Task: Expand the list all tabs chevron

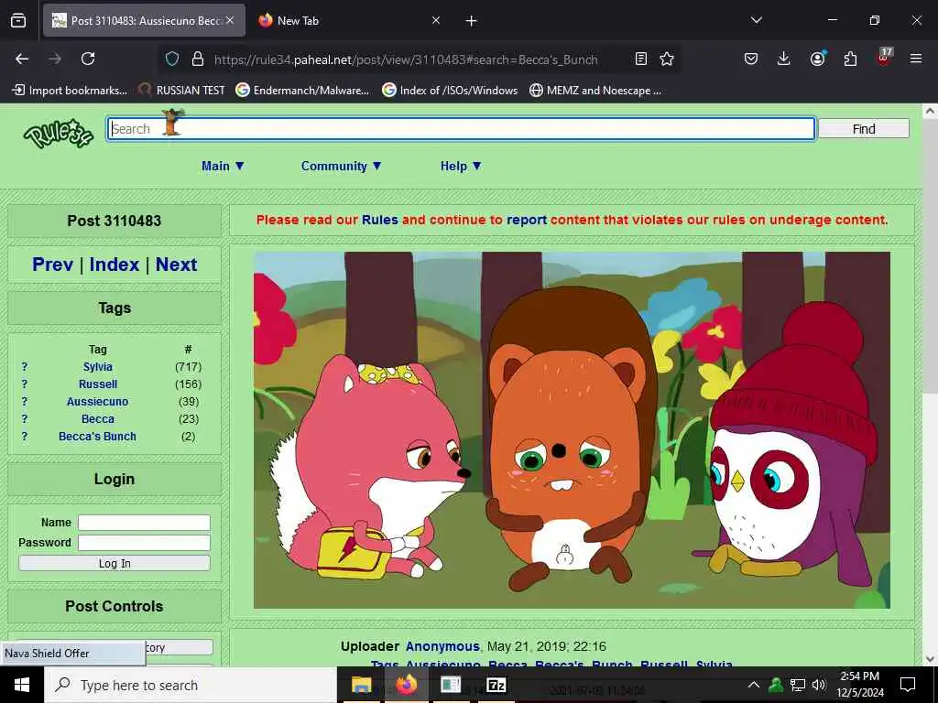Action: pyautogui.click(x=756, y=20)
